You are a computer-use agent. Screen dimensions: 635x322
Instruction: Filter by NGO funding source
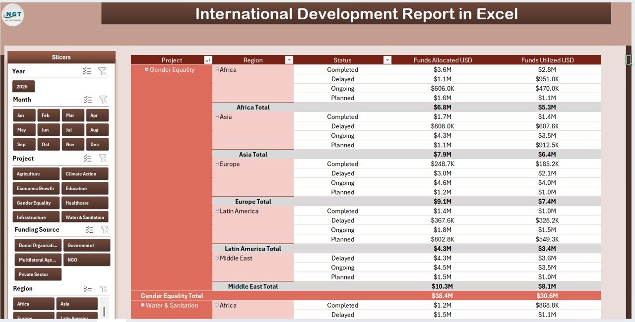(x=87, y=260)
